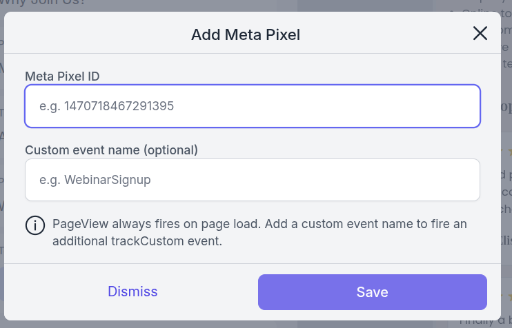Activate the highlighted Pixel ID input box
This screenshot has height=328, width=512.
[253, 106]
